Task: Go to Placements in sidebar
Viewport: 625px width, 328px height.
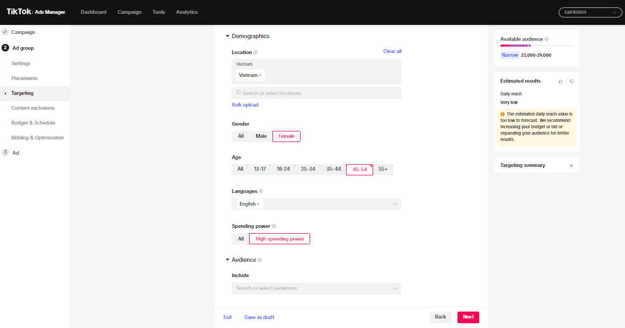Action: [x=24, y=78]
